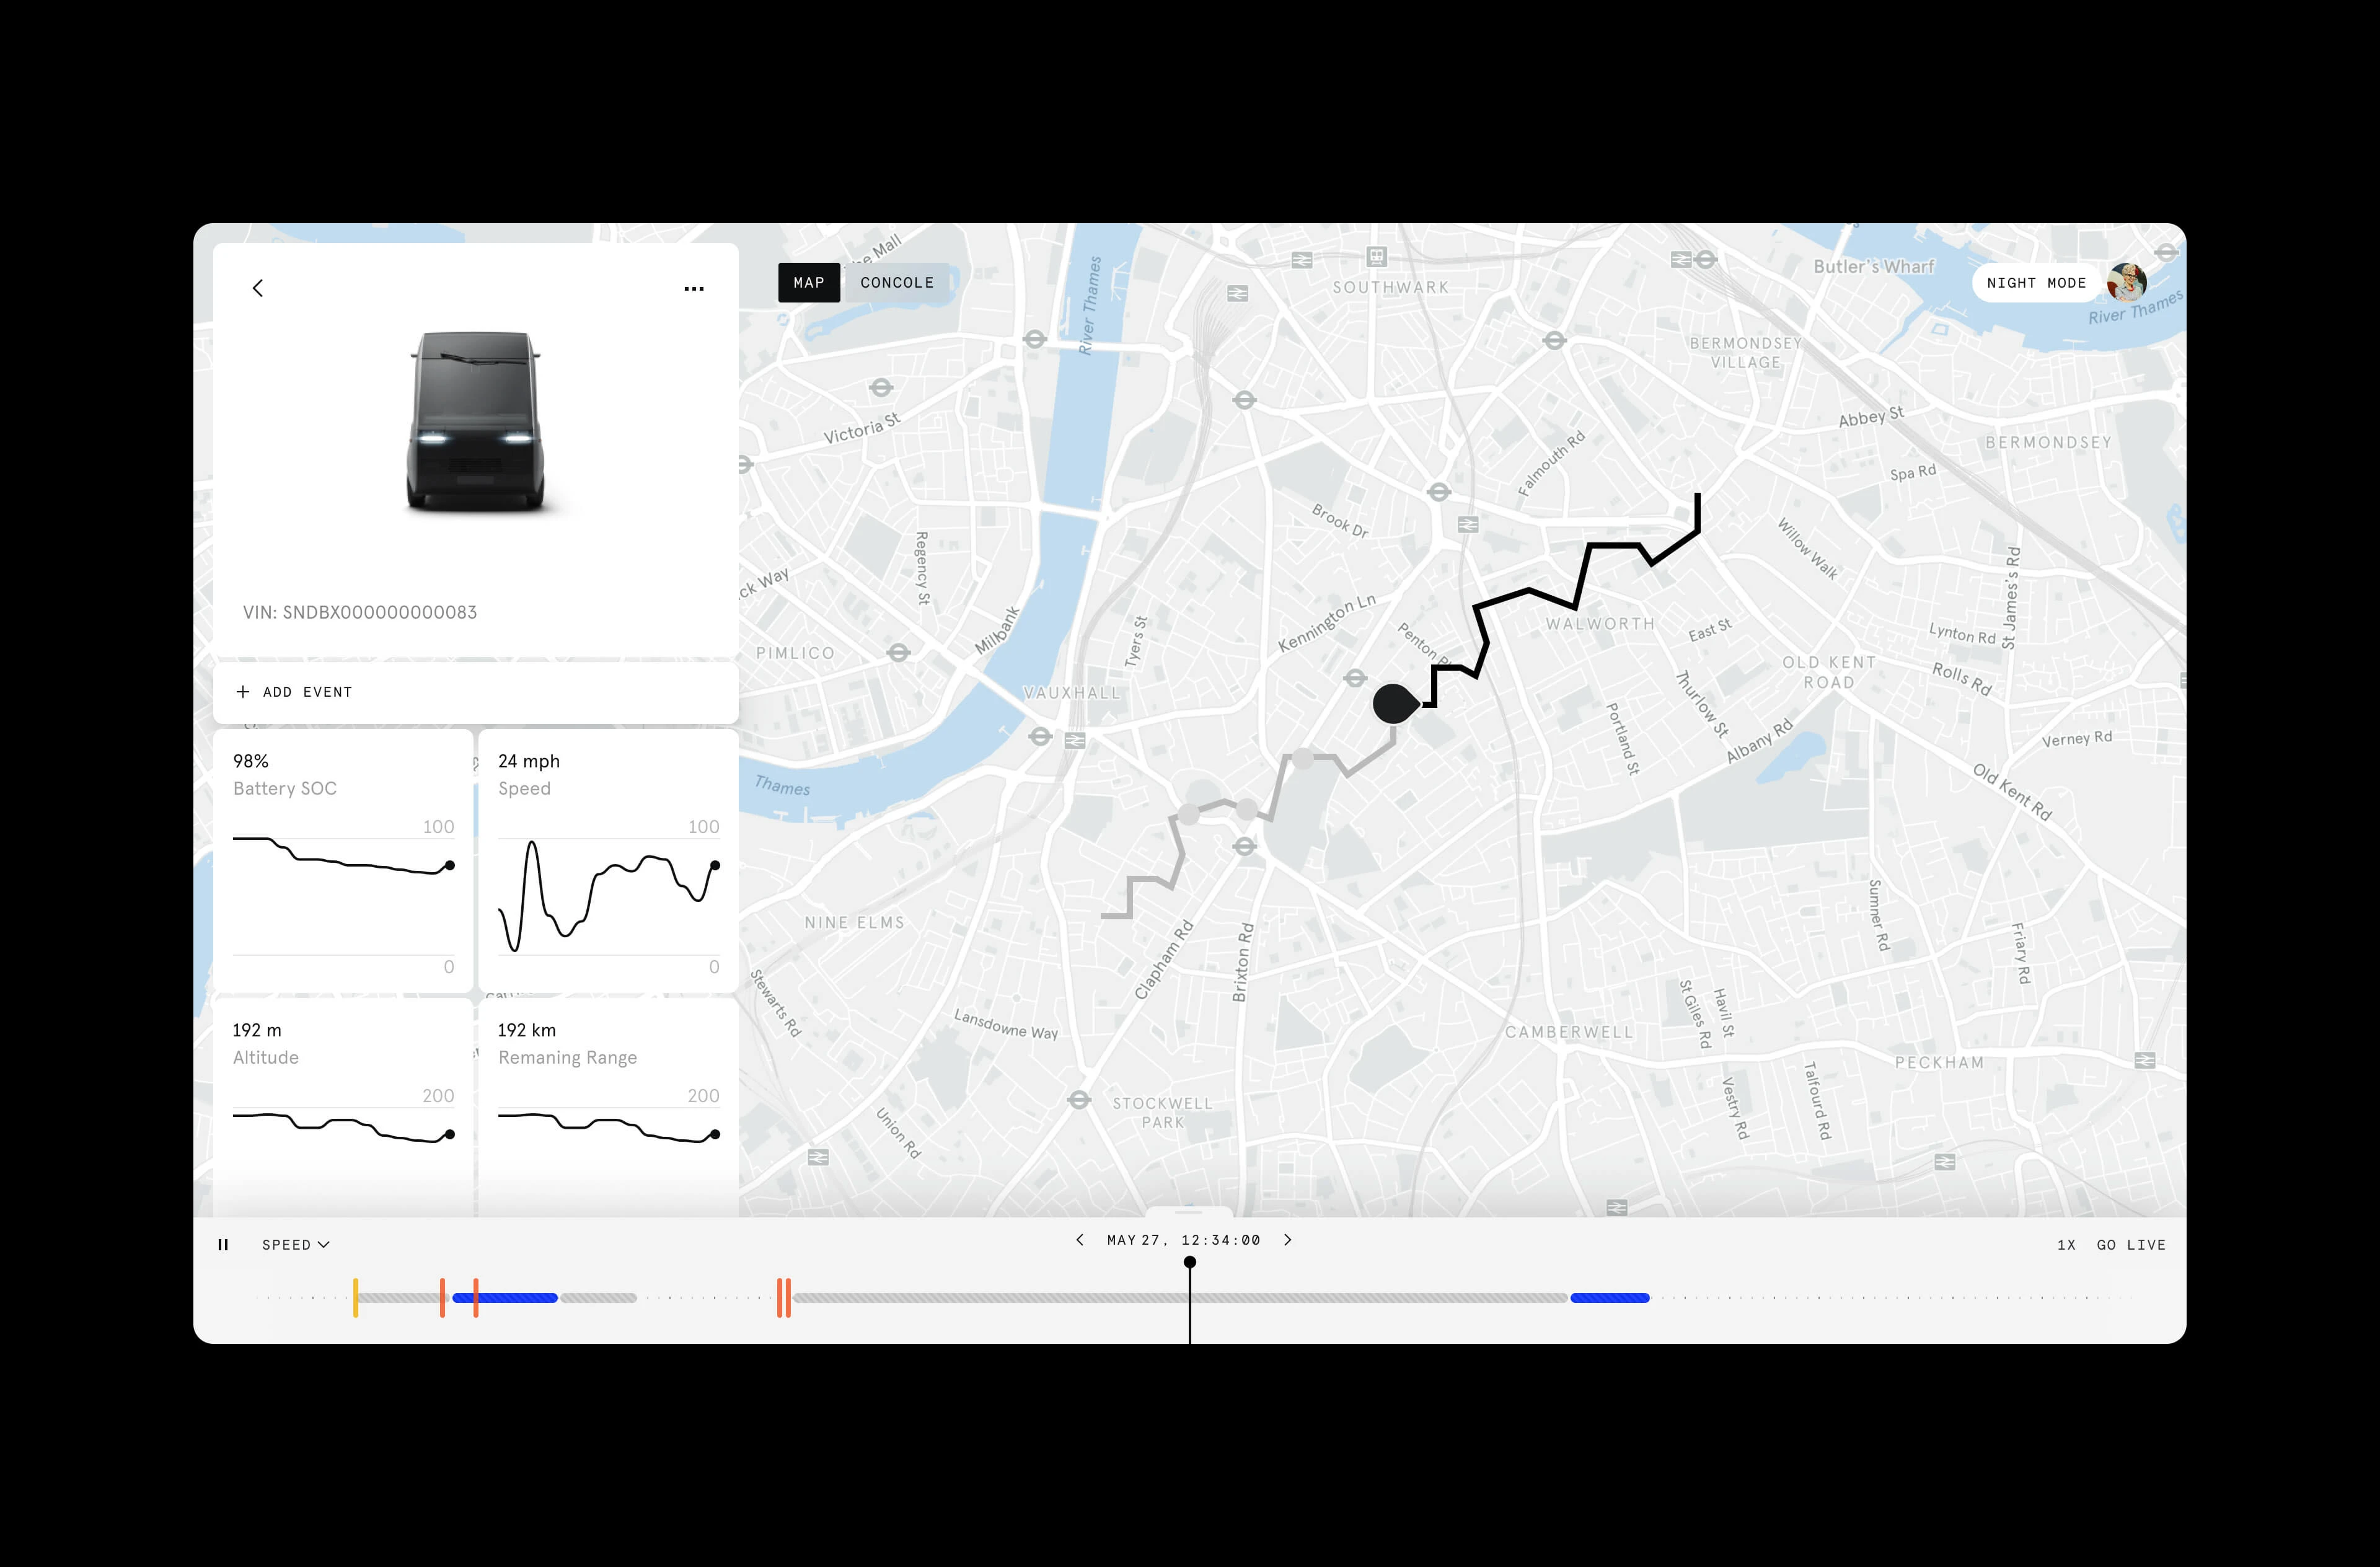Select the first blue segment on timeline
Screen dimensions: 2380x1567
pos(505,1298)
